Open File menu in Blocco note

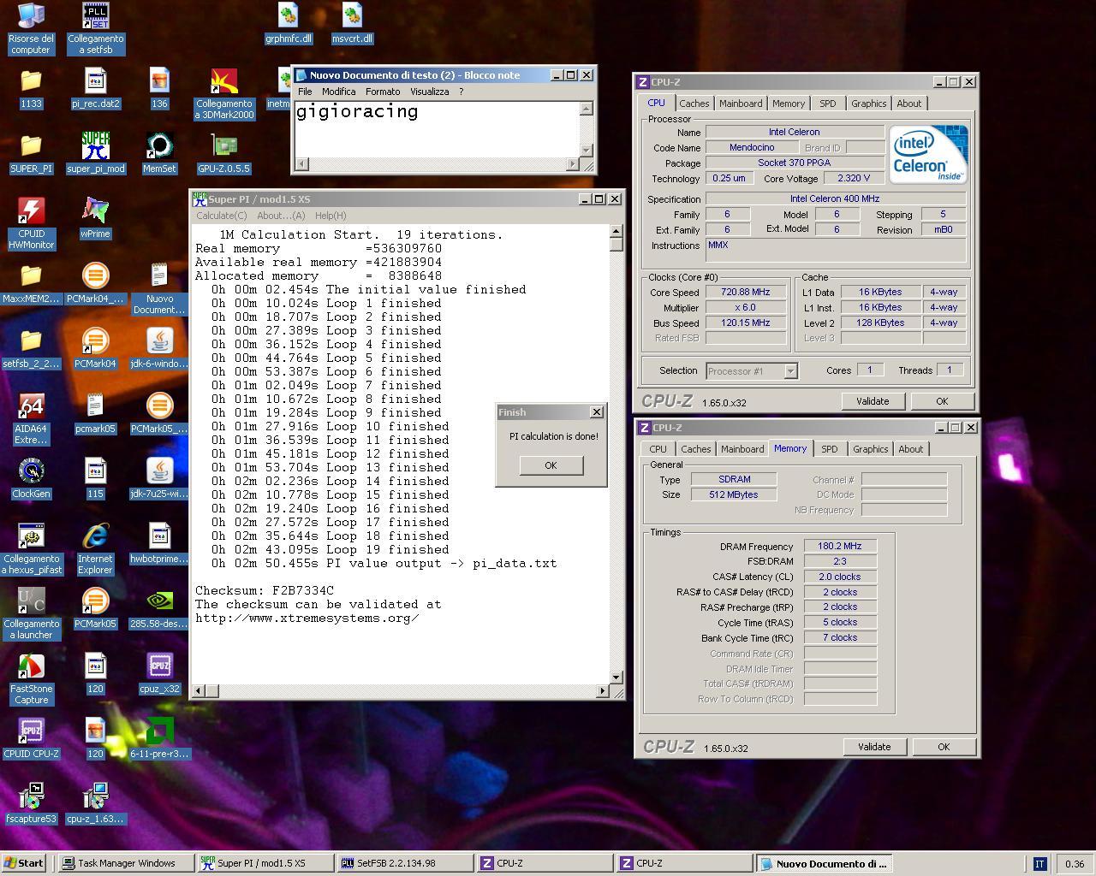click(x=305, y=92)
